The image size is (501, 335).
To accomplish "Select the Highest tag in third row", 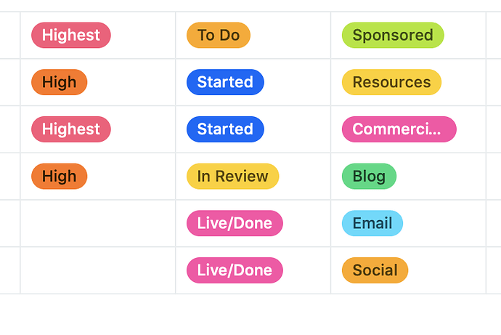I will (71, 129).
